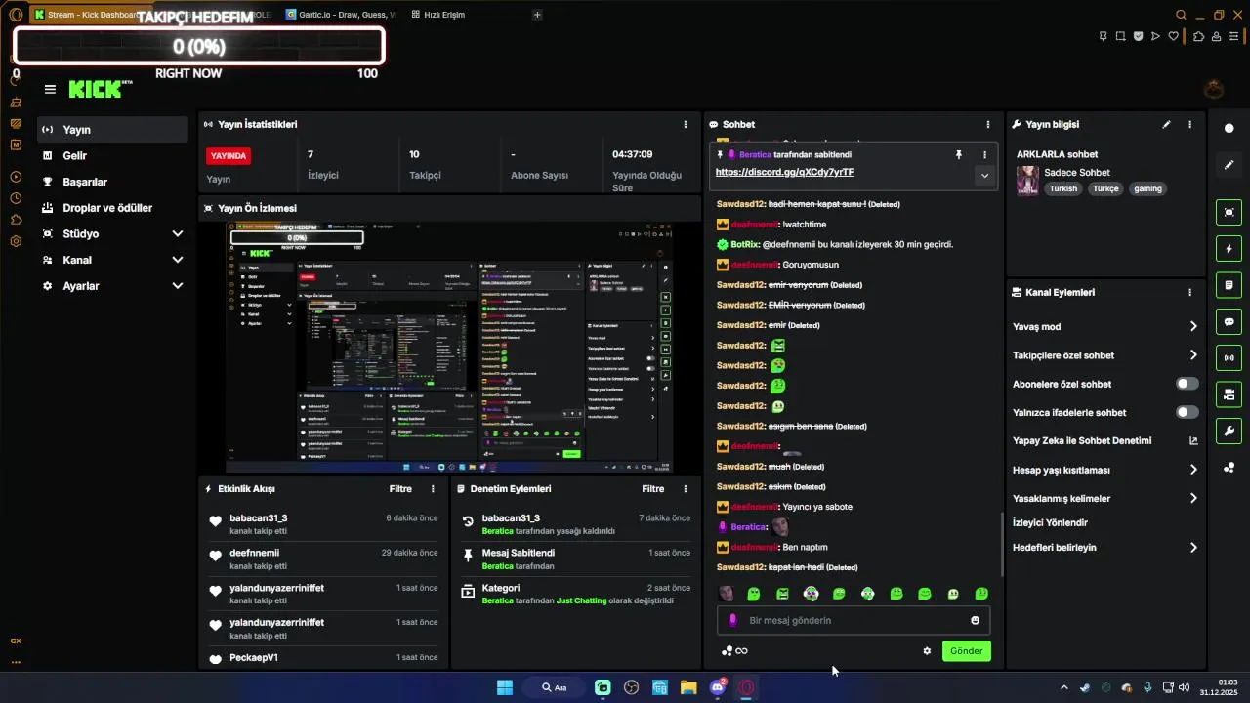Viewport: 1250px width, 703px height.
Task: Open a new browser tab
Action: click(537, 15)
